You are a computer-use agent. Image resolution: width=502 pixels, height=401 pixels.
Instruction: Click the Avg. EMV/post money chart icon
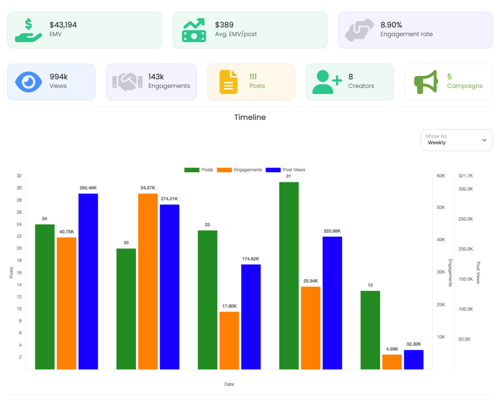[194, 30]
